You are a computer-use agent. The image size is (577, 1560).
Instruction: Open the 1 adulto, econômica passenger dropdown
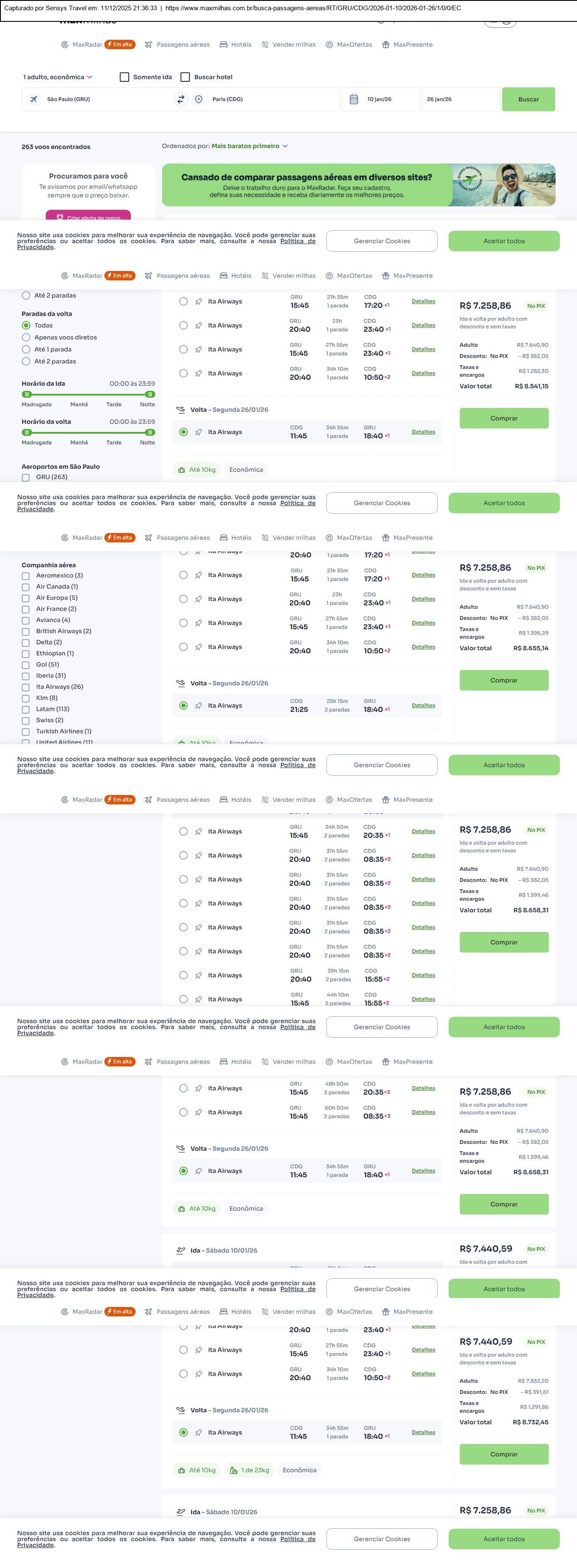pos(57,77)
